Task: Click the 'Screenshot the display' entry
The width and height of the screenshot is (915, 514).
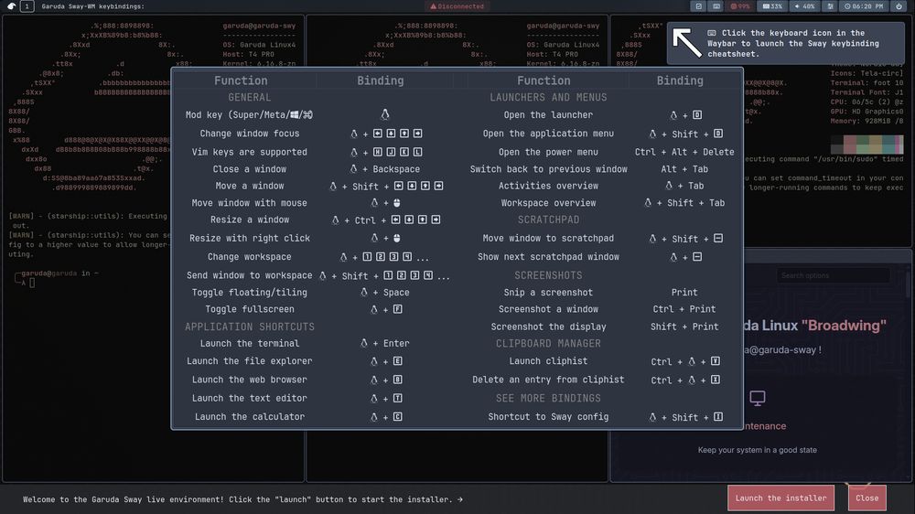Action: click(548, 327)
